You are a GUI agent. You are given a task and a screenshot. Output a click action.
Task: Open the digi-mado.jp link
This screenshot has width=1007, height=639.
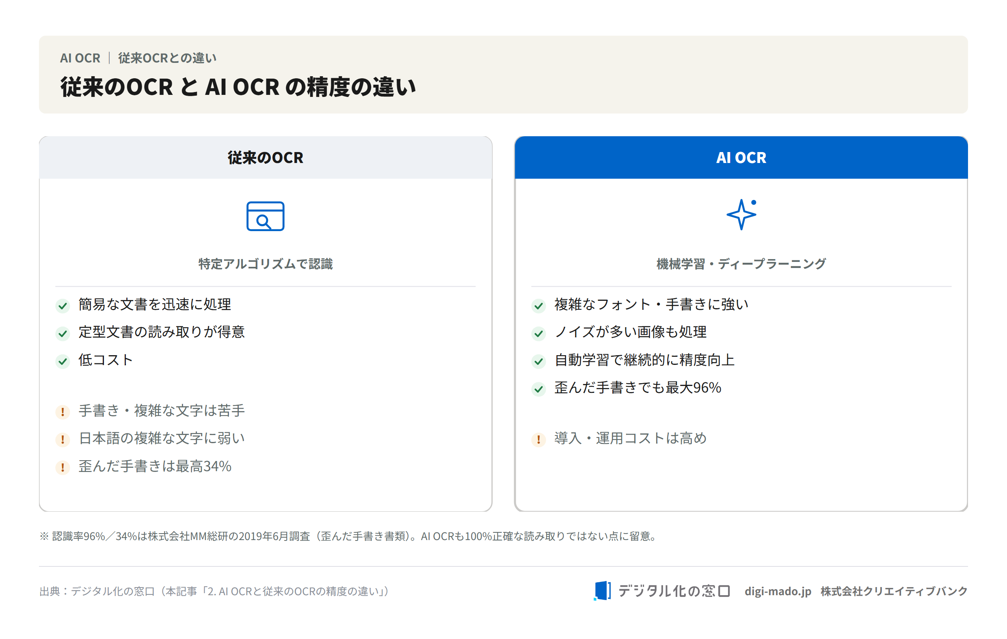point(778,591)
